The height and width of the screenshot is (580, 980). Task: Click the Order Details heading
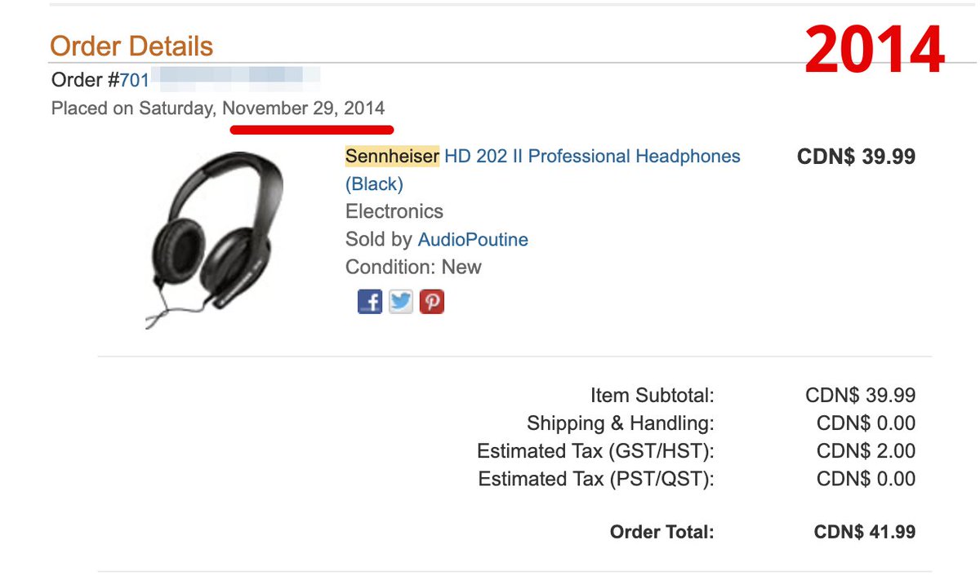coord(131,46)
